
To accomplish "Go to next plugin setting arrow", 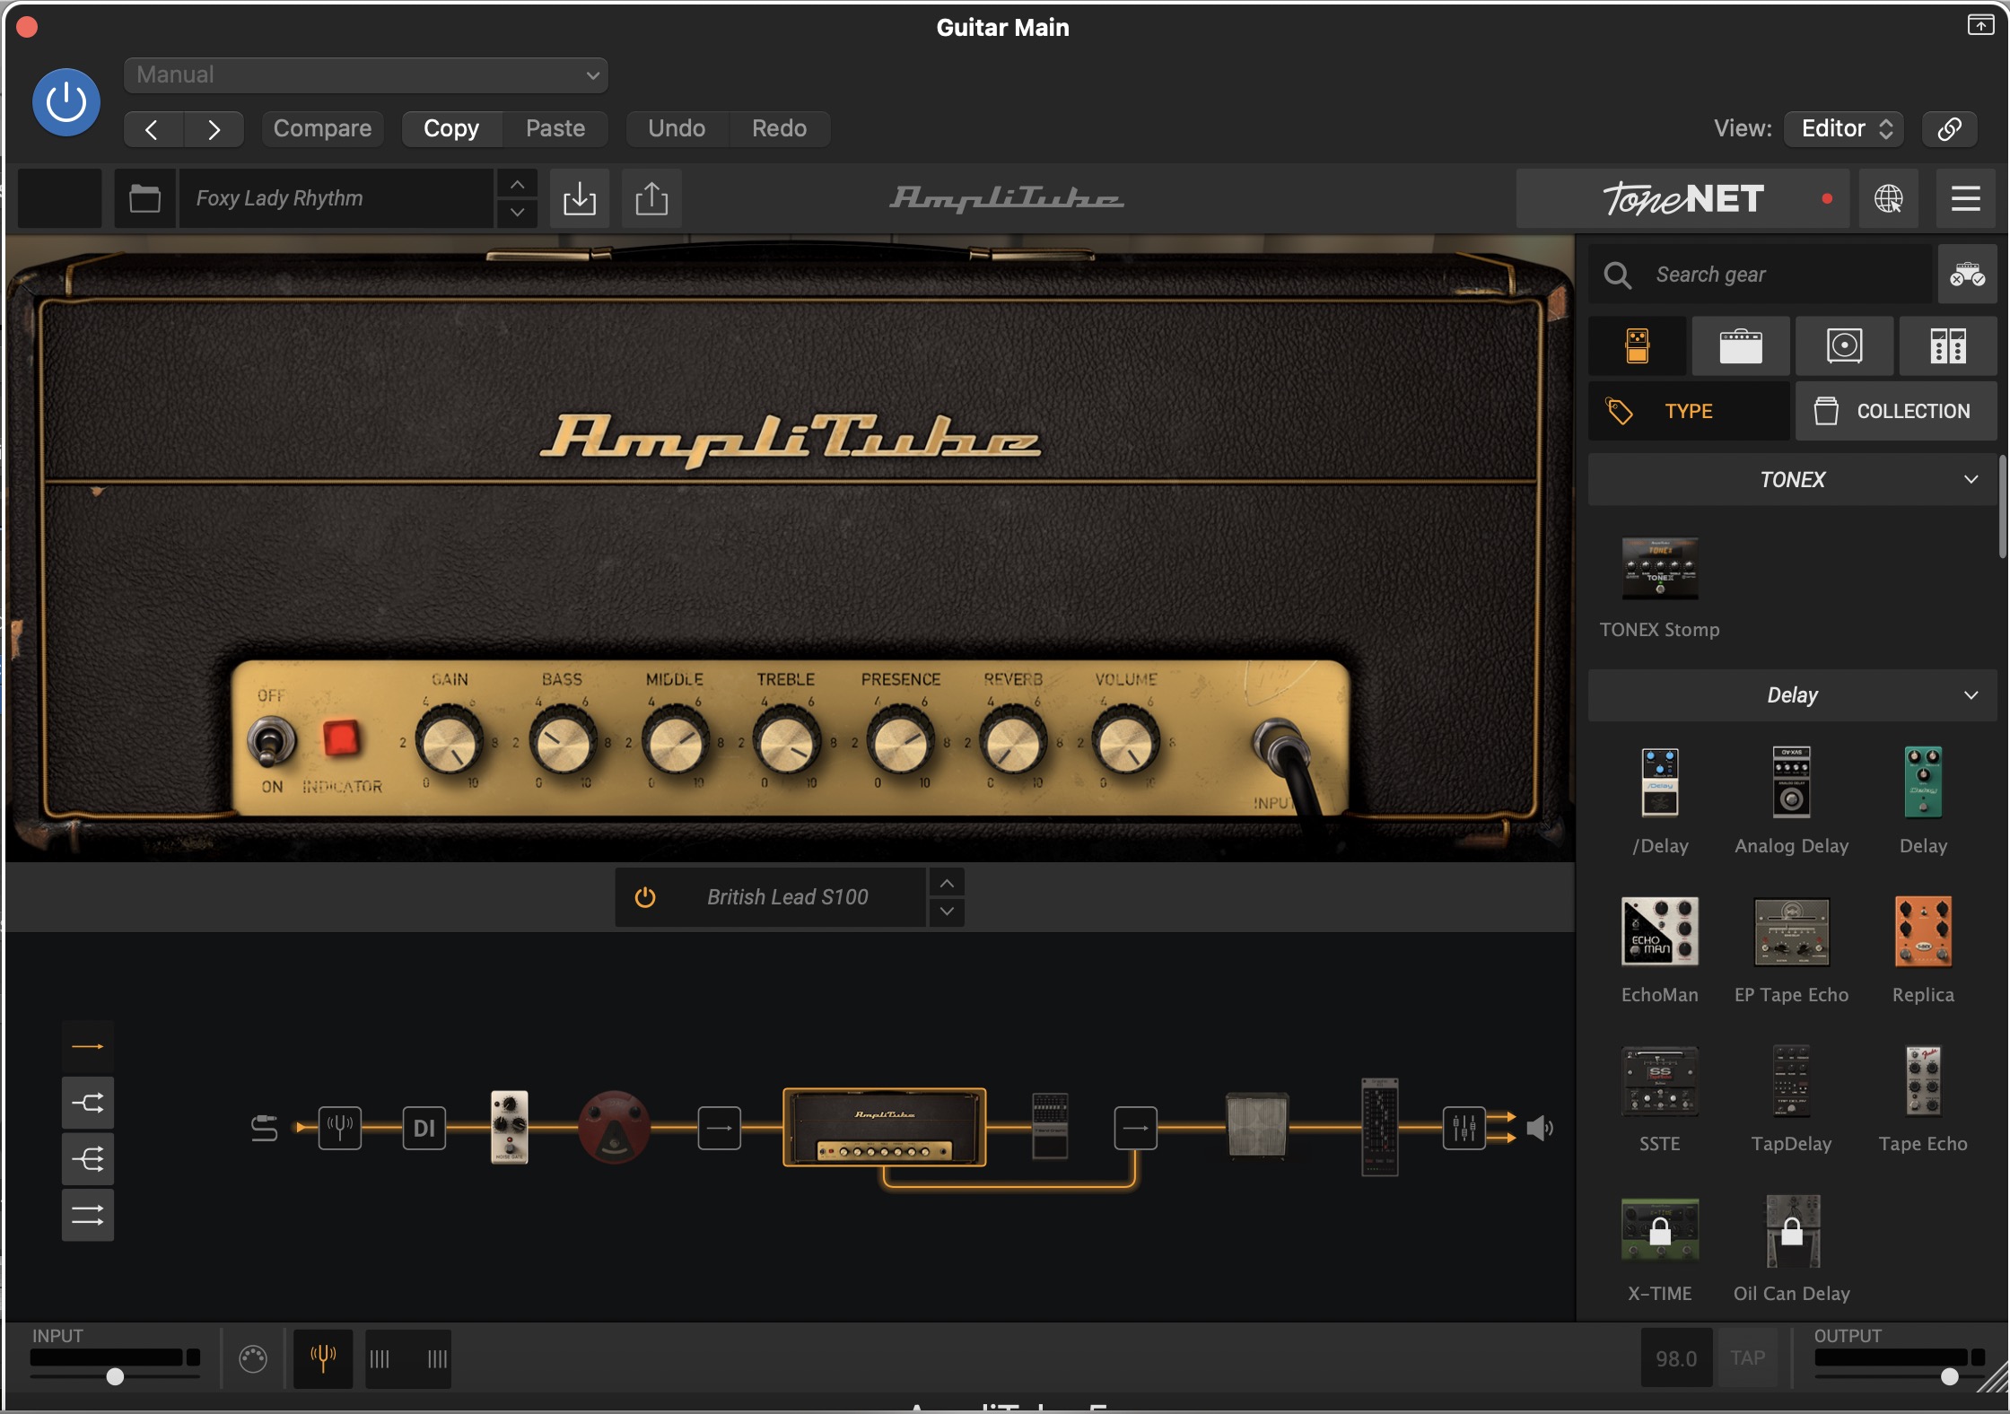I will pos(214,129).
